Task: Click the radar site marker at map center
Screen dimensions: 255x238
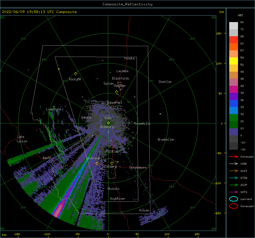Action: (x=108, y=123)
